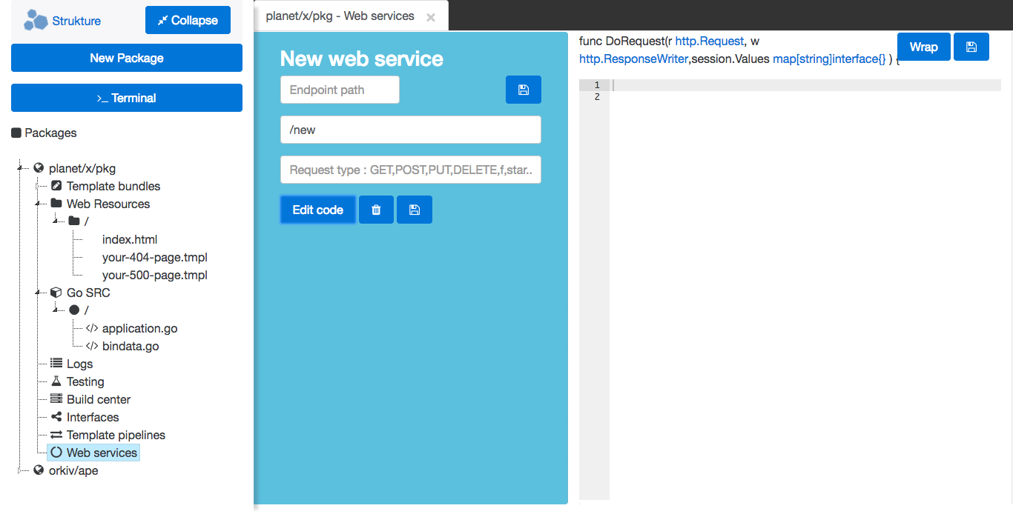
Task: Open the Terminal
Action: 126,97
